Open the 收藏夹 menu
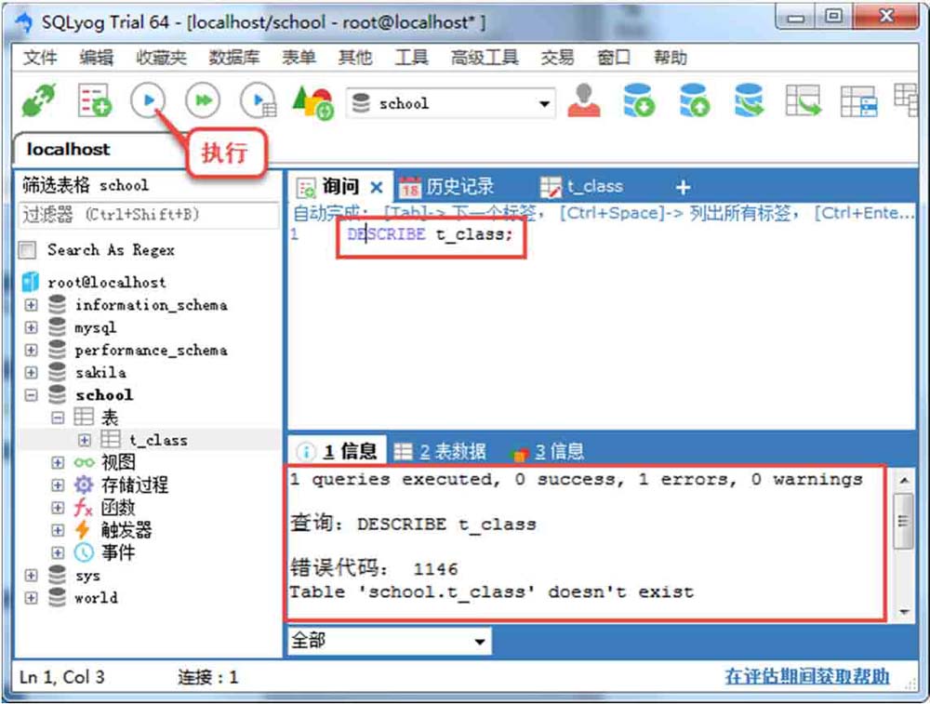The height and width of the screenshot is (704, 930). (x=161, y=58)
